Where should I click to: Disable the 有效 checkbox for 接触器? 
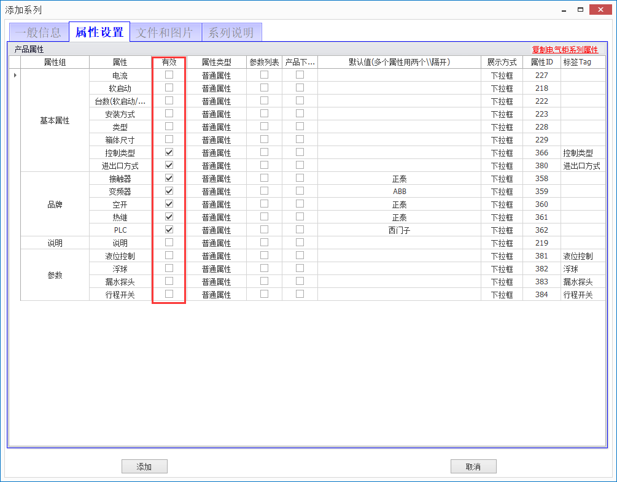click(168, 178)
